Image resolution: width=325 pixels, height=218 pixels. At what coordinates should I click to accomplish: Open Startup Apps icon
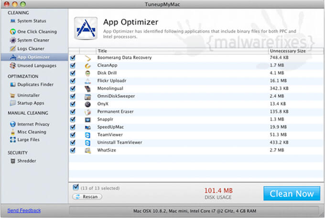[x=13, y=103]
